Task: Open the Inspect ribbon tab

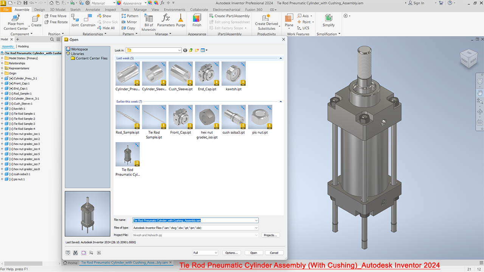Action: (110, 10)
